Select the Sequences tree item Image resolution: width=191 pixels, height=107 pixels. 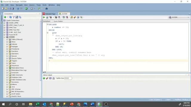(15, 65)
